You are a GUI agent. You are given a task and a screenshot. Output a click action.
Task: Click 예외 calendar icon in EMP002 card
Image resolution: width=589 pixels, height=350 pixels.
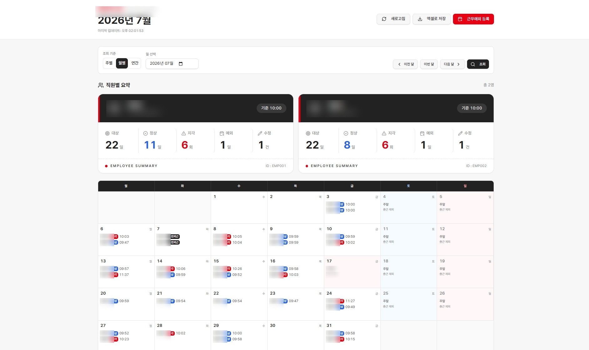[x=422, y=133]
